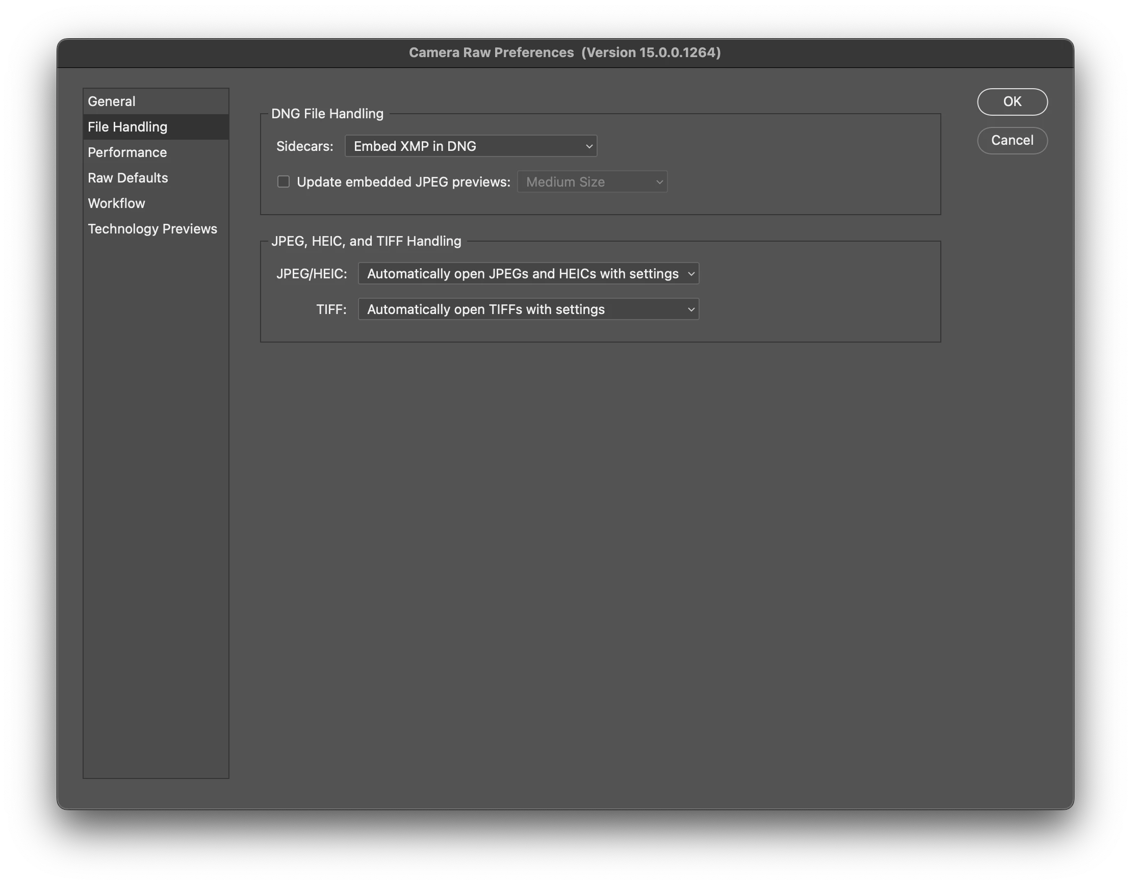Screen dimensions: 1131x885
Task: Click the 'Sidecars:' label
Action: (304, 146)
